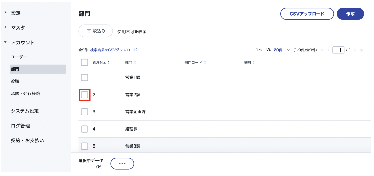Click 使用不可を表示
374x176 pixels.
point(132,32)
